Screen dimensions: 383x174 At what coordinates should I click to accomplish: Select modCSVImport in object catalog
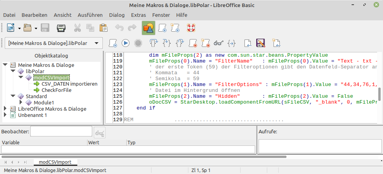click(x=52, y=78)
